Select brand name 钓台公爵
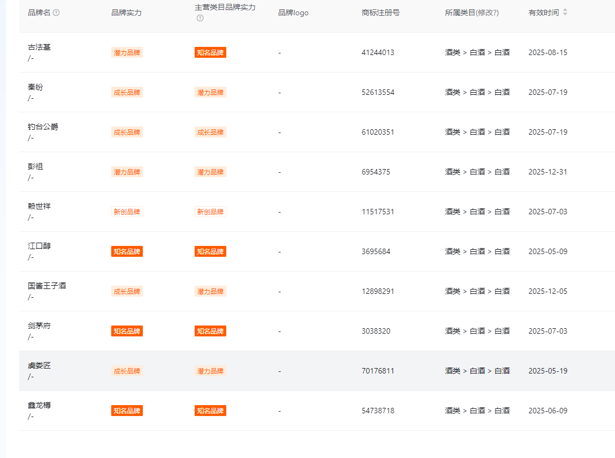Image resolution: width=615 pixels, height=458 pixels. (x=43, y=126)
